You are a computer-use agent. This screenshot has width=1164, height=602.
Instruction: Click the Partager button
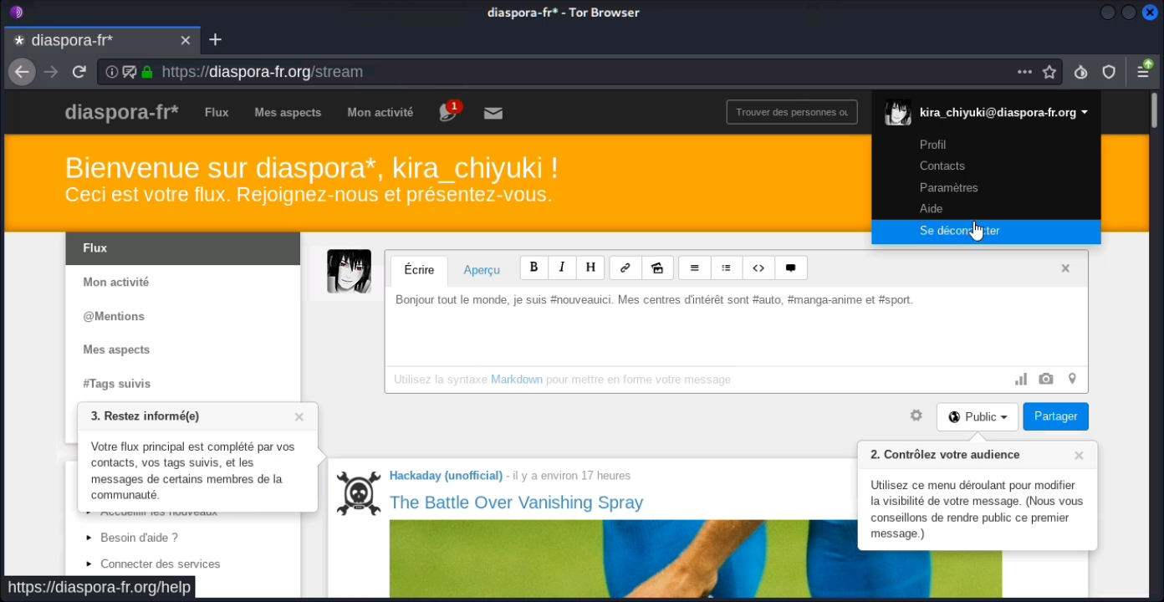1055,416
